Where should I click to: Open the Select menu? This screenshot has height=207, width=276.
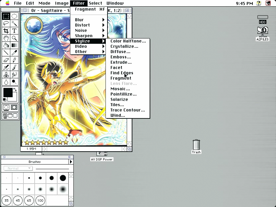(x=96, y=3)
